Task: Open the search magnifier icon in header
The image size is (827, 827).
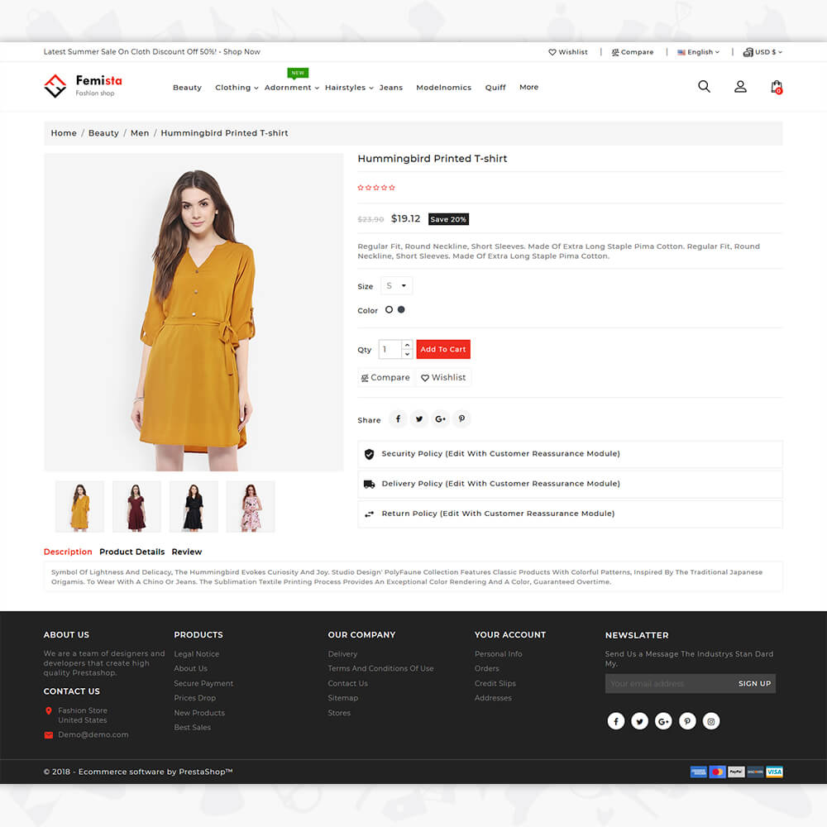Action: [704, 86]
